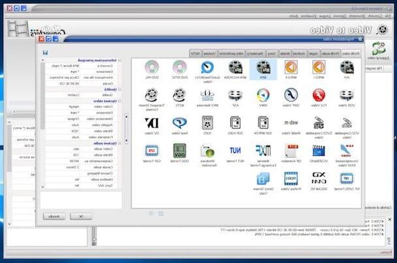Choose the MPEG II format icon

[x=291, y=68]
